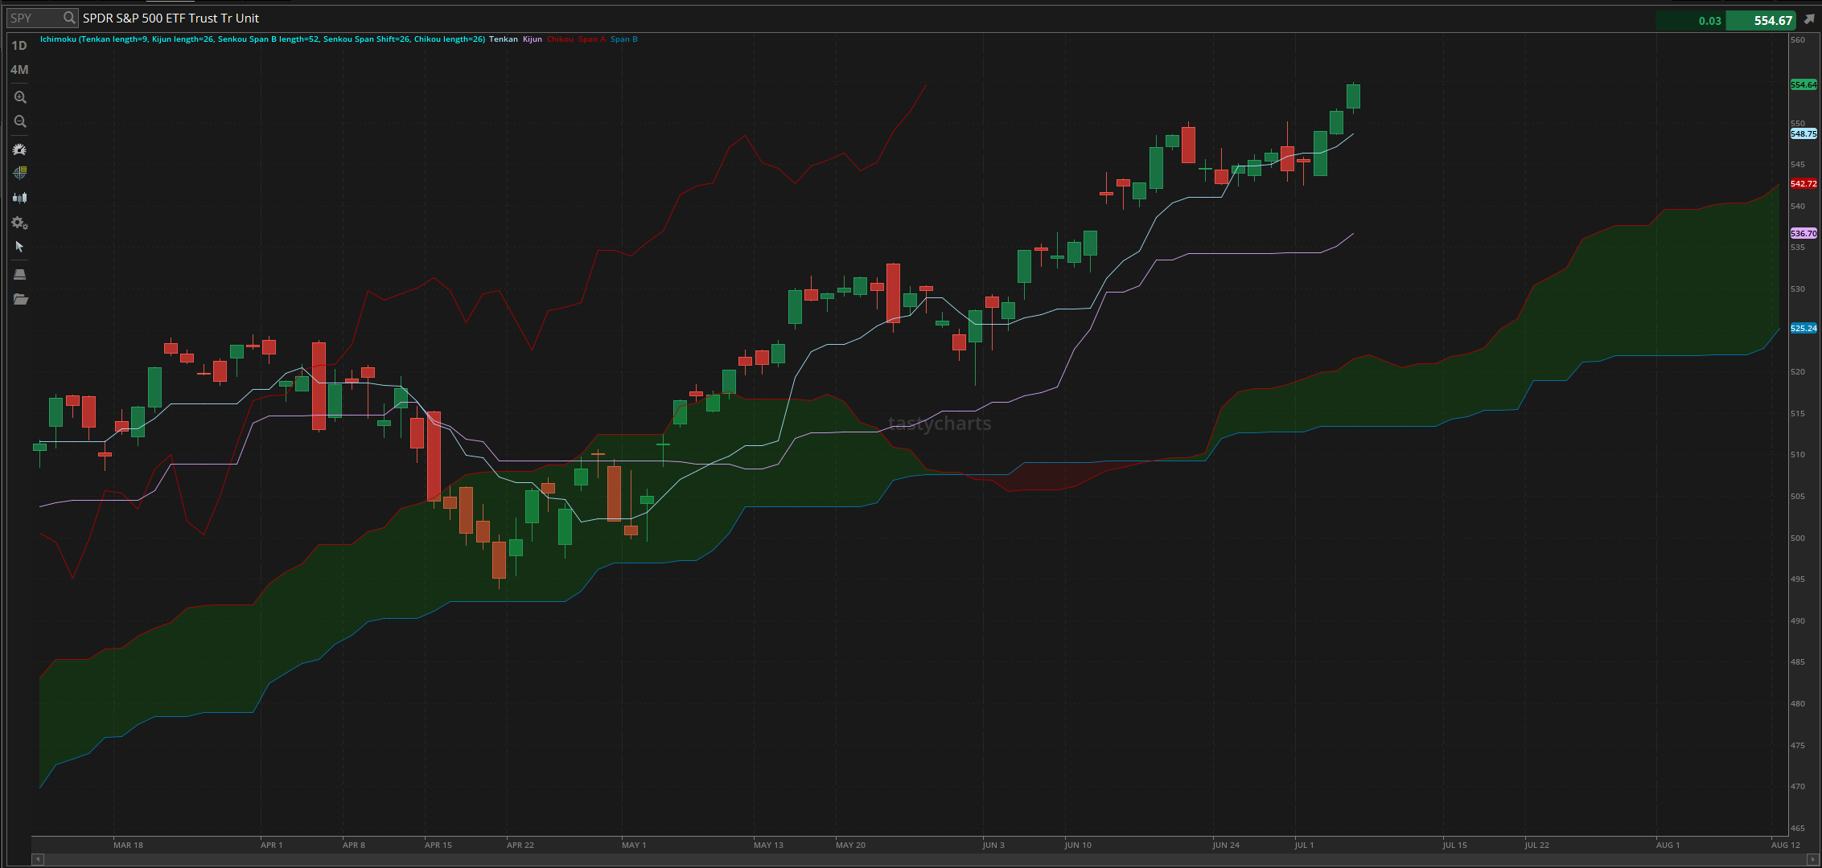This screenshot has width=1822, height=868.
Task: Open the candlestick chart style icon
Action: click(x=20, y=198)
